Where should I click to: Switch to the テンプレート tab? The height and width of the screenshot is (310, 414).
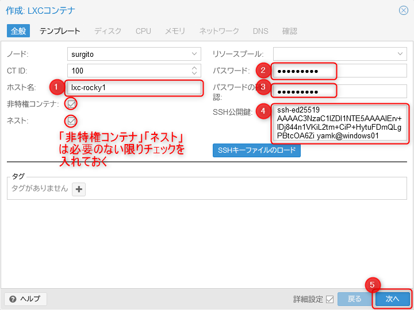[60, 31]
